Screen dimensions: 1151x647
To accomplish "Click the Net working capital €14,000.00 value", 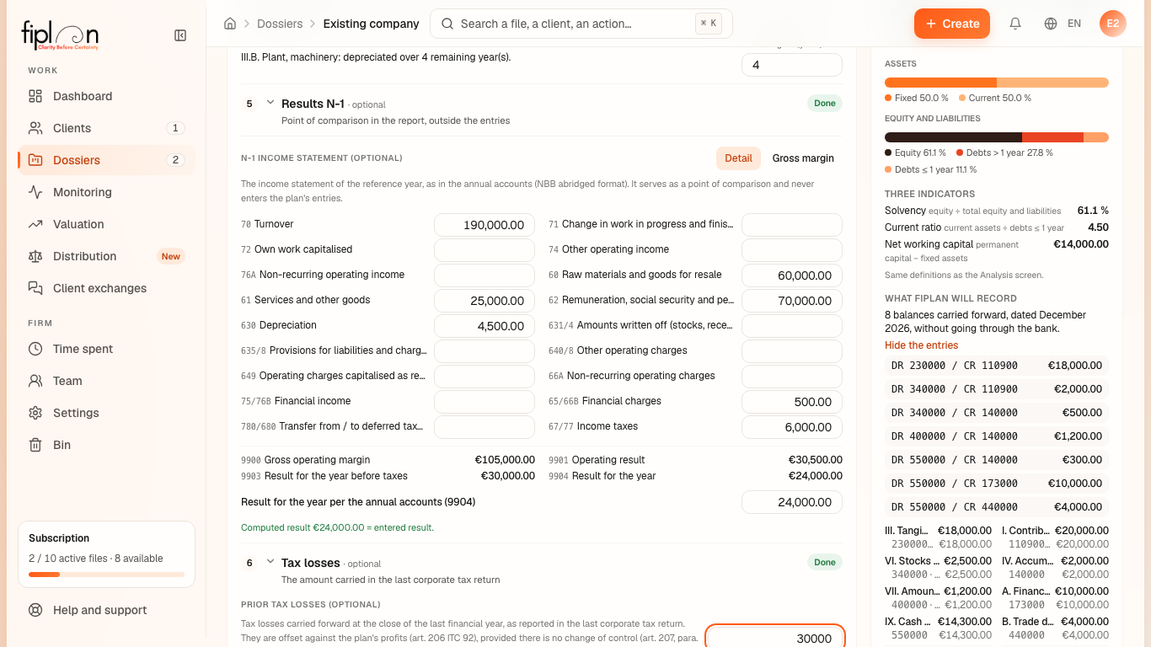I will point(1081,244).
